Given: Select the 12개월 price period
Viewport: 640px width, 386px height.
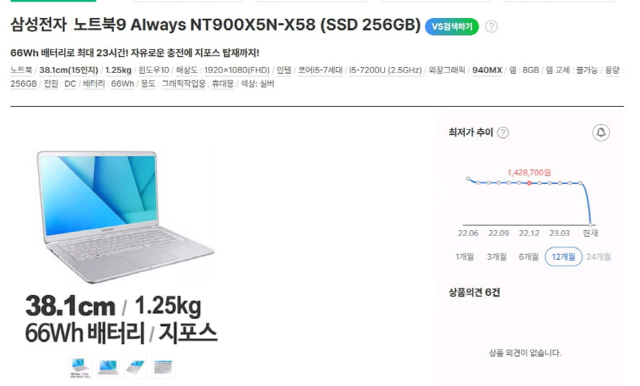Looking at the screenshot, I should pos(564,257).
